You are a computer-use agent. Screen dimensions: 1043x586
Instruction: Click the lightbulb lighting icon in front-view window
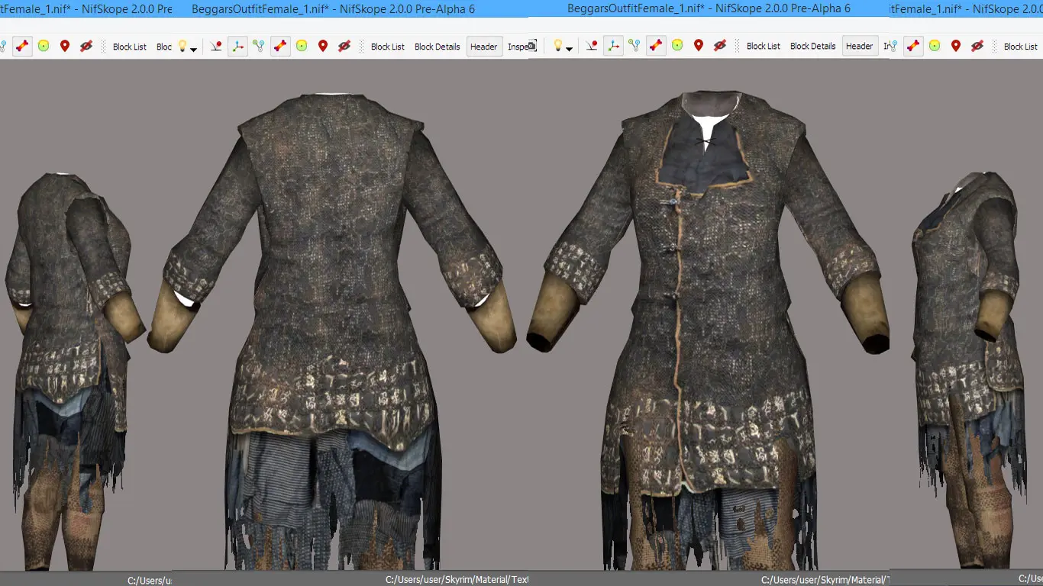coord(558,46)
